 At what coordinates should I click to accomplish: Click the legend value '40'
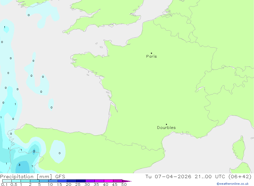click(x=105, y=184)
